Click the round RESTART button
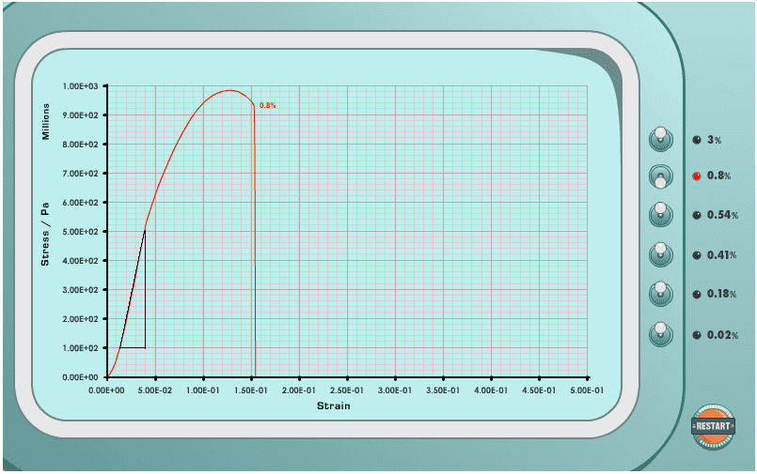Viewport: 757px width, 474px height. [713, 426]
